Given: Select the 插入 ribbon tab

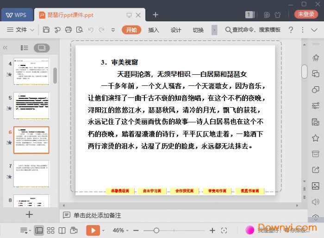Looking at the screenshot, I should pyautogui.click(x=154, y=30).
